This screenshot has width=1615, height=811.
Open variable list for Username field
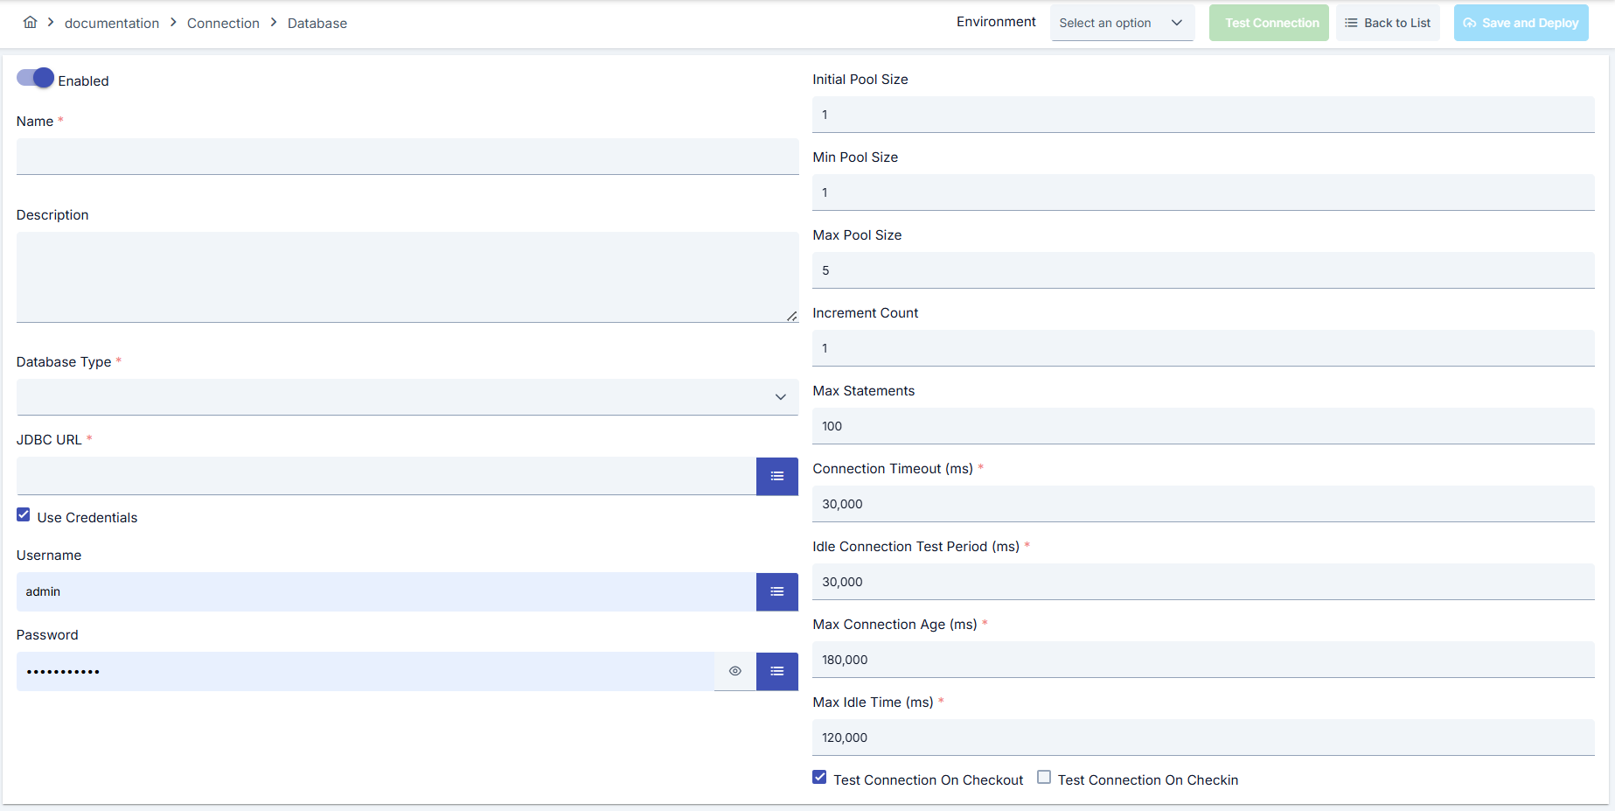(776, 592)
